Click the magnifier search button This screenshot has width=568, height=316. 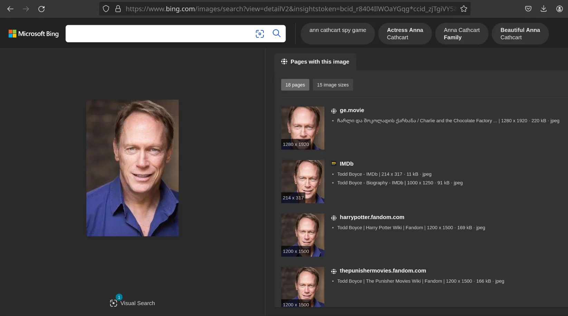tap(277, 33)
